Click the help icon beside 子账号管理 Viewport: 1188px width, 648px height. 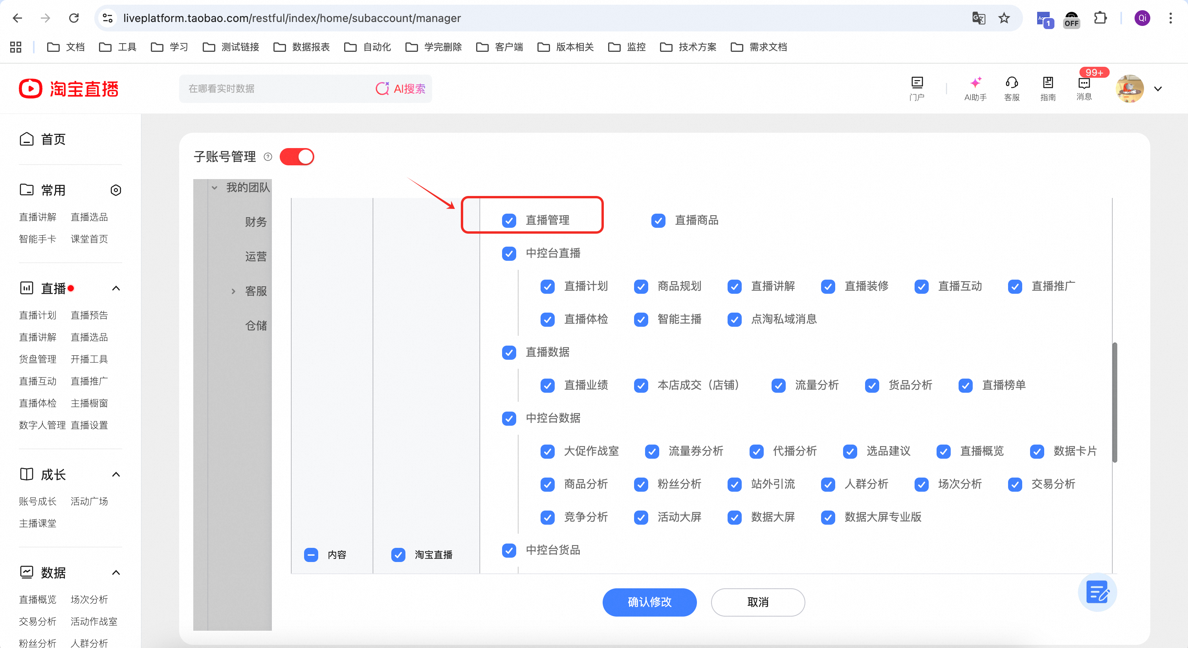tap(268, 157)
